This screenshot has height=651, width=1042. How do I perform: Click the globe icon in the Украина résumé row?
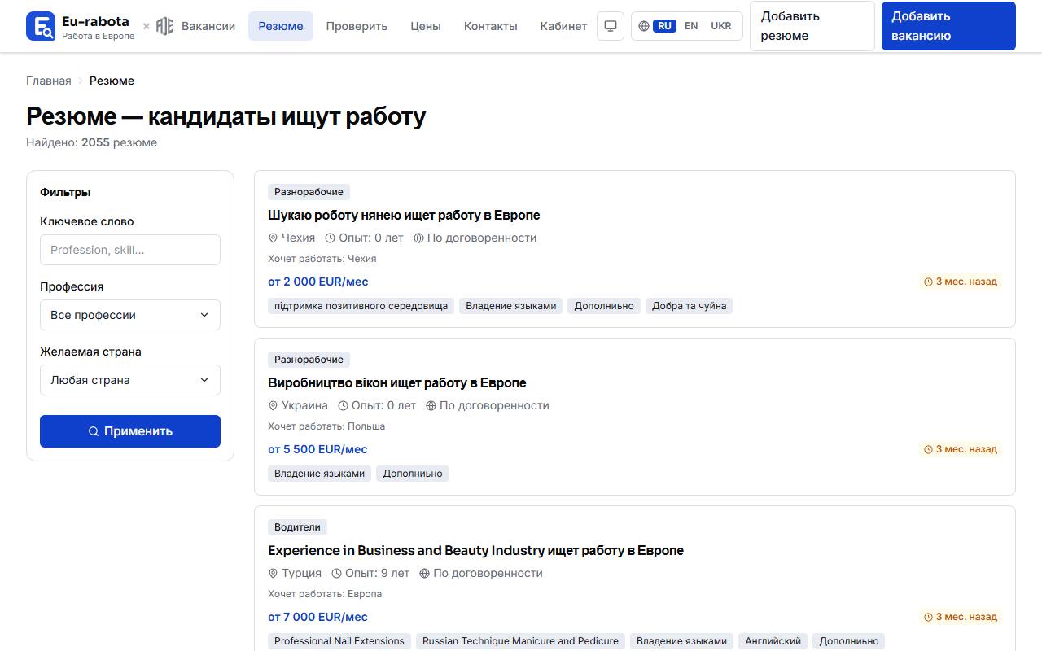(431, 406)
